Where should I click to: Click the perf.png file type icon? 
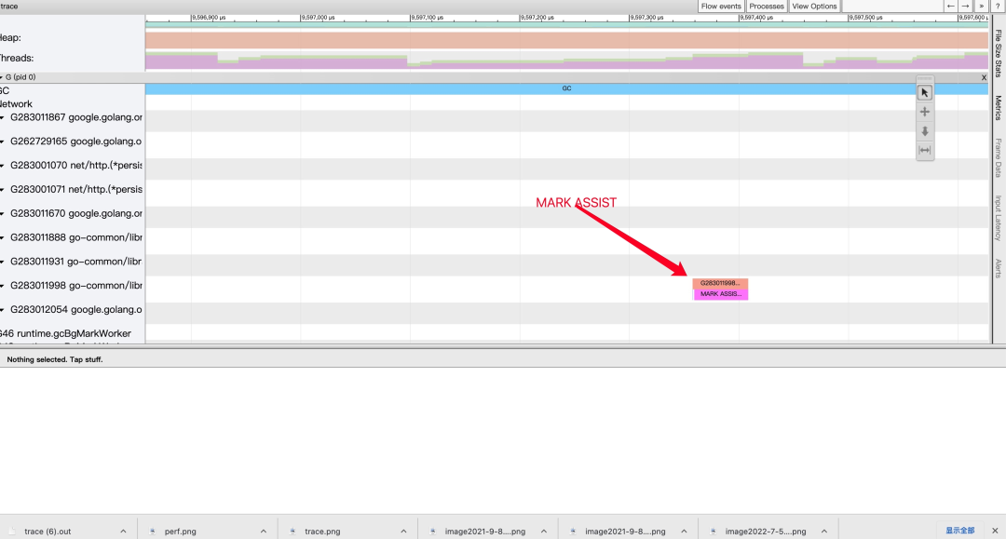[x=153, y=532]
